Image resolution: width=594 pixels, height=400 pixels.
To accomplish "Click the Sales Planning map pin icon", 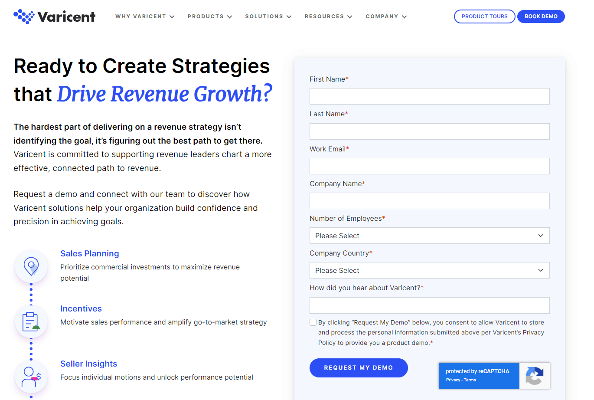I will (31, 266).
